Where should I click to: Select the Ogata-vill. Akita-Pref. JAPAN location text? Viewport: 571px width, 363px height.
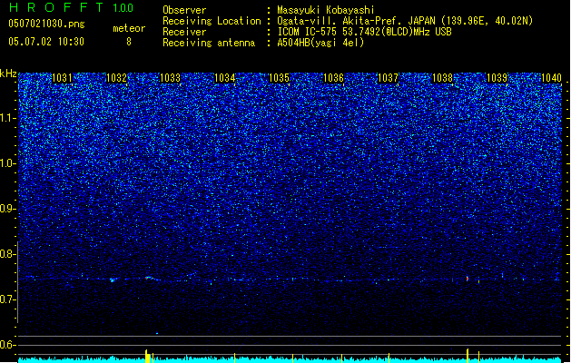pyautogui.click(x=405, y=21)
